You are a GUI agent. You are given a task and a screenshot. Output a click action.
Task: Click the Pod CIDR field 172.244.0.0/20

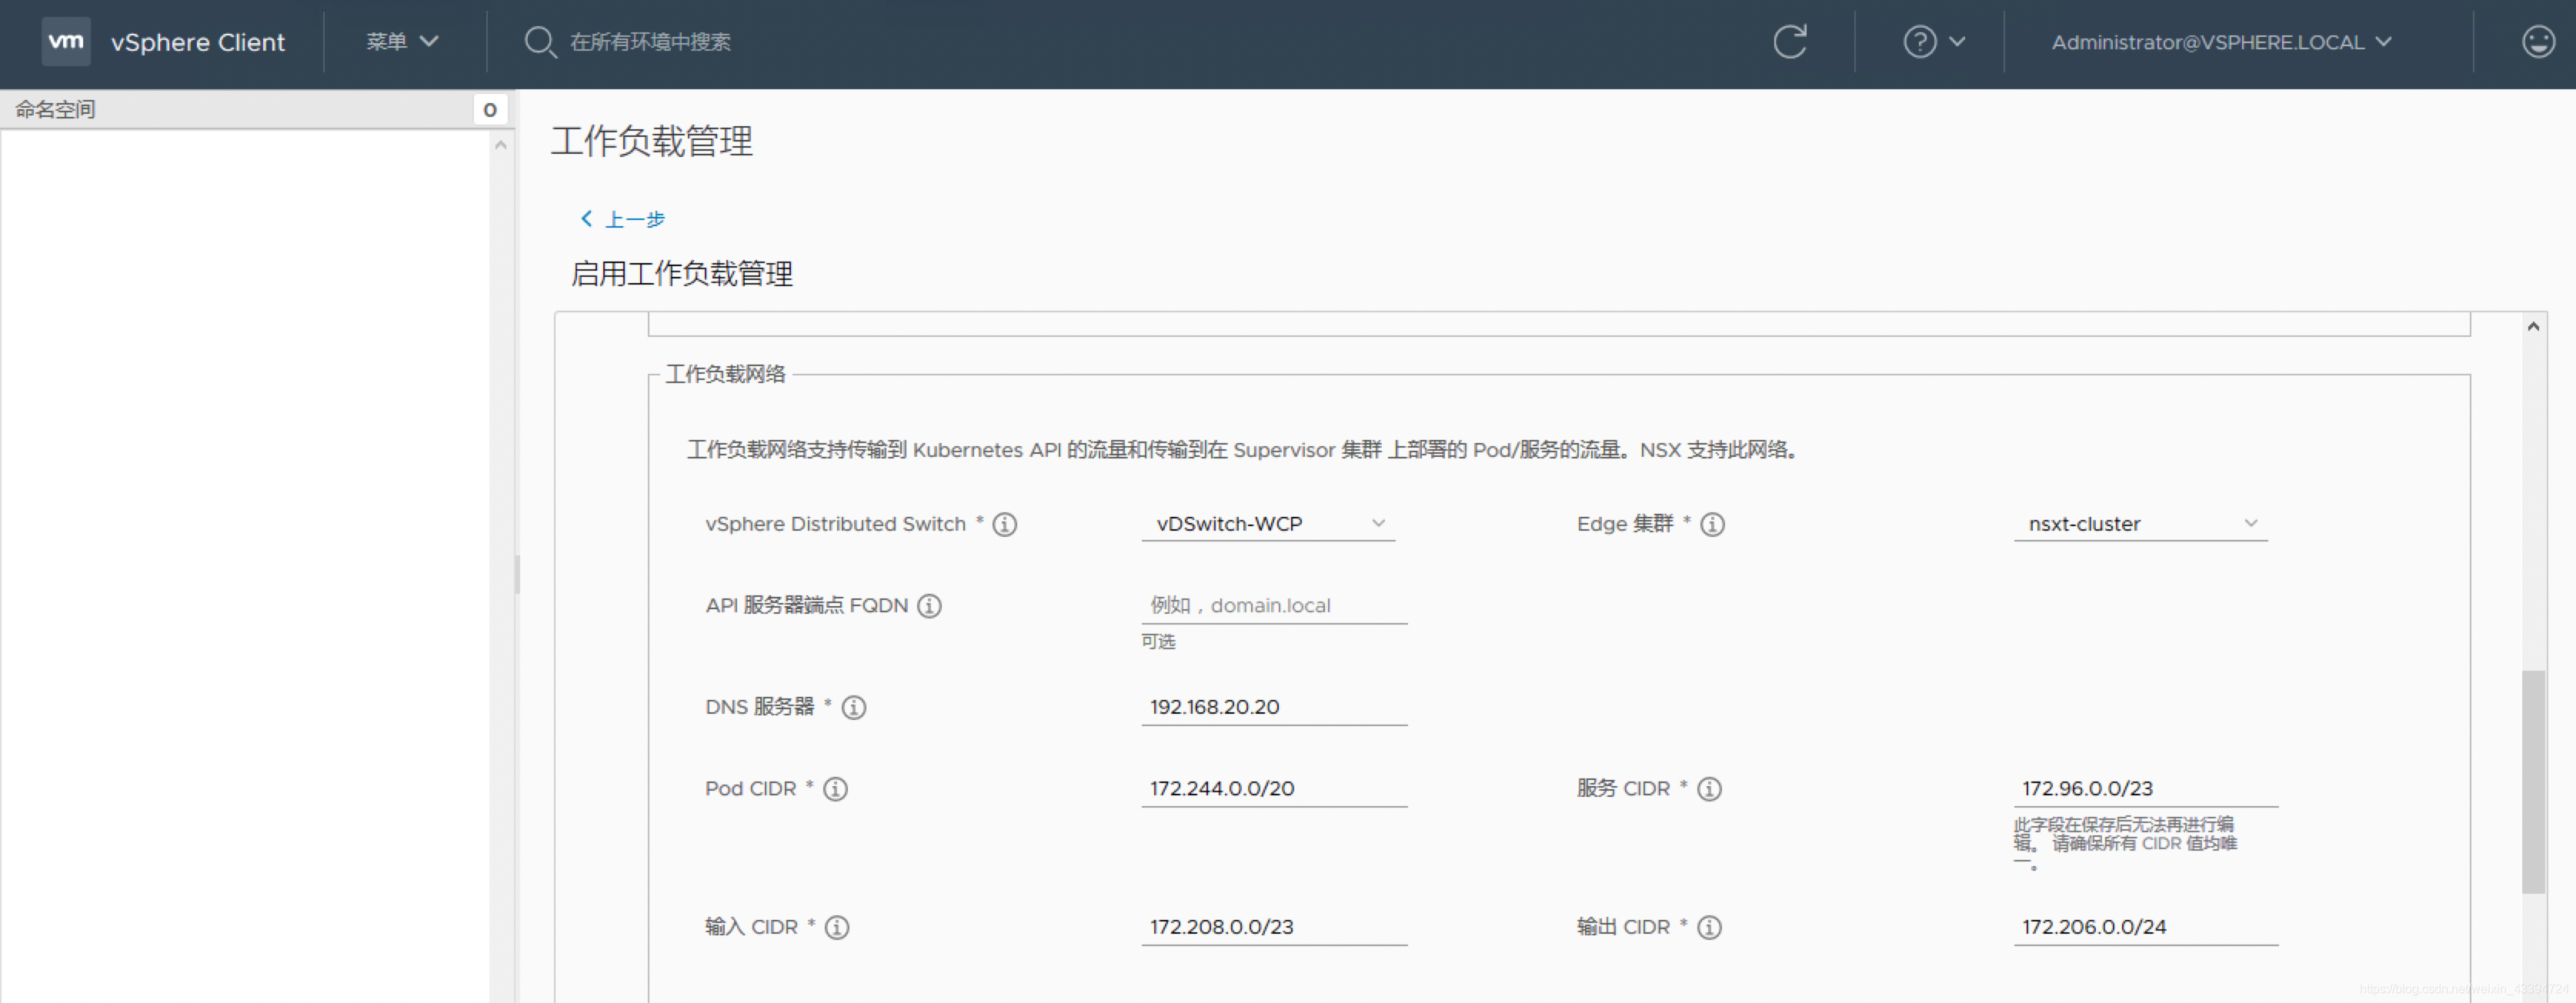click(1274, 789)
